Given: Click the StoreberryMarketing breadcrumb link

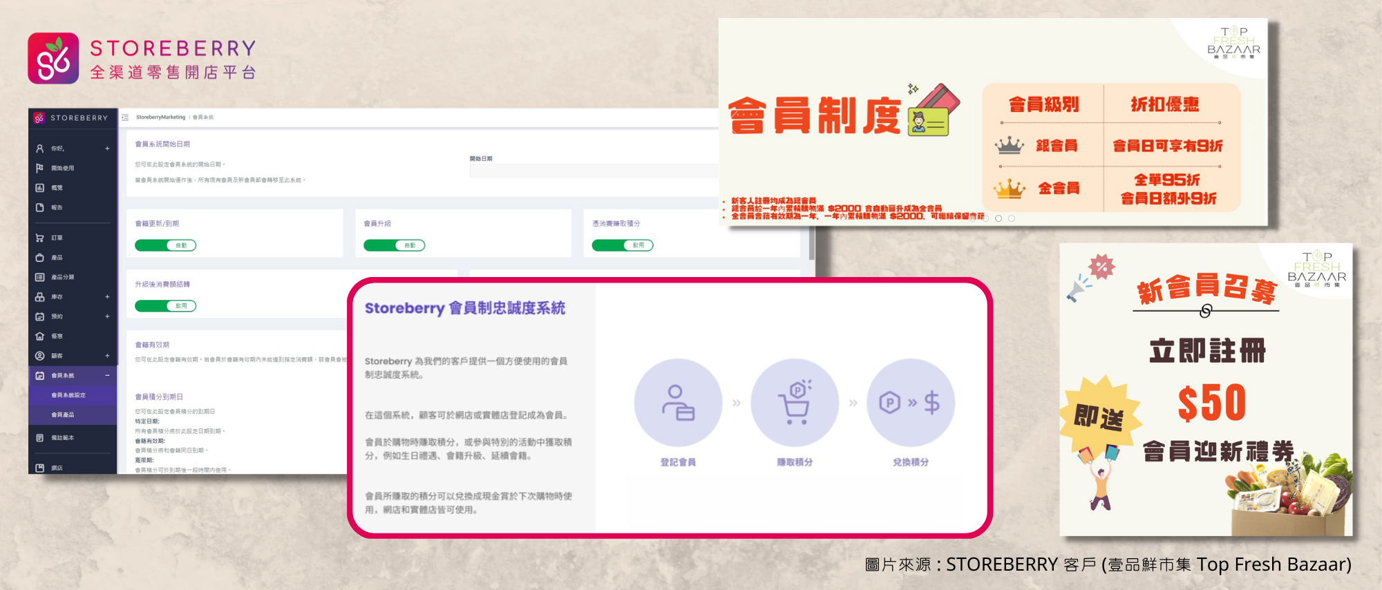Looking at the screenshot, I should (x=160, y=117).
